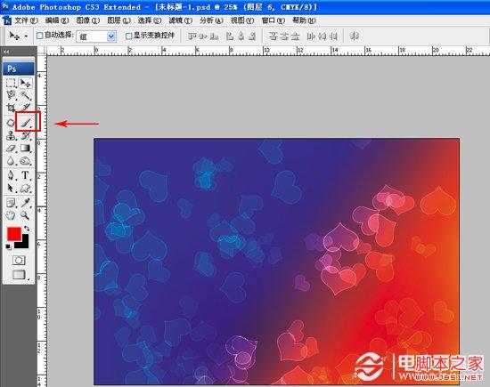
Task: Select the Lasso tool
Action: [x=11, y=95]
